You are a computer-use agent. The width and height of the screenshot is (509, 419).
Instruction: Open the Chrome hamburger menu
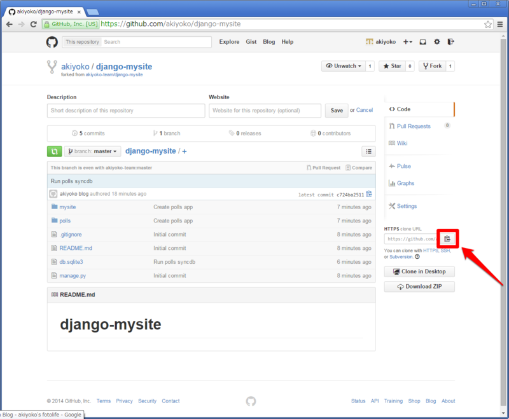click(500, 24)
